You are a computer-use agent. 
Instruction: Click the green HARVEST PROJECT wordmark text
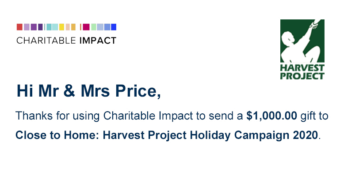click(302, 72)
